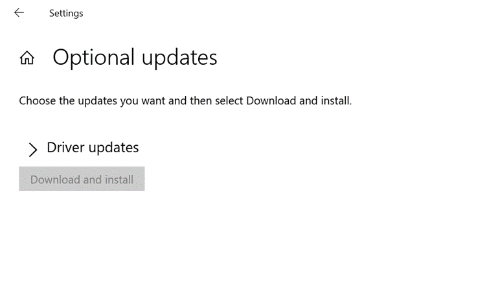This screenshot has height=287, width=487.
Task: Select the Driver updates section header
Action: (x=93, y=148)
